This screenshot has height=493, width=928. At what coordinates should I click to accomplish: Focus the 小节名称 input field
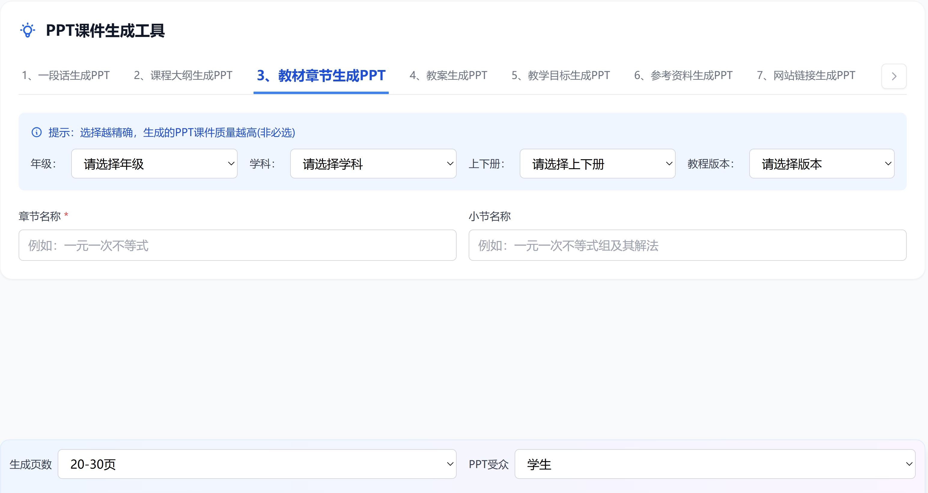(x=687, y=245)
